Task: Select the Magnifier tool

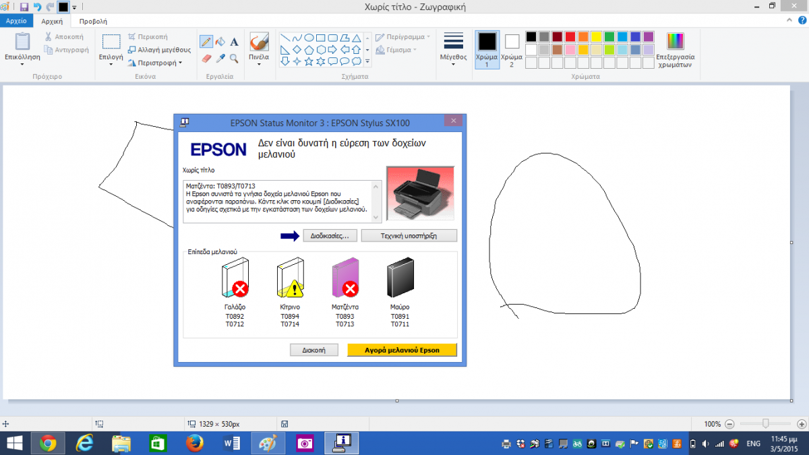Action: coord(234,59)
